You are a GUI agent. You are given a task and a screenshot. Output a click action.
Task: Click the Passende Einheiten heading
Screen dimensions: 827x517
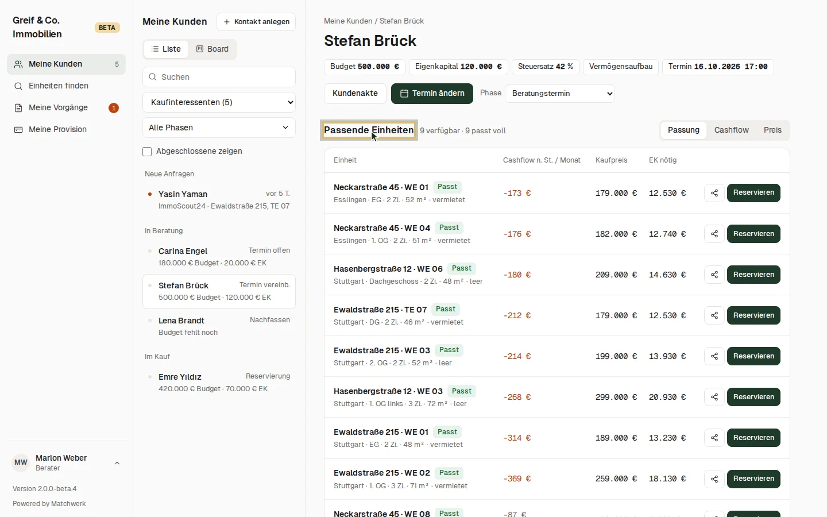tap(369, 130)
